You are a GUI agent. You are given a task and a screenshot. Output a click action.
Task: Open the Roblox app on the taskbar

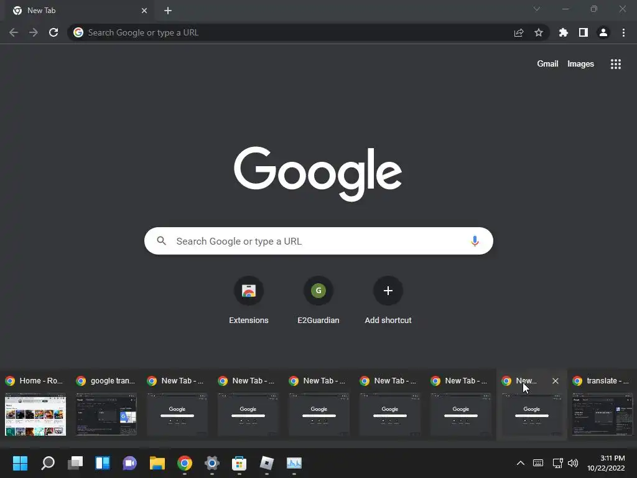(266, 463)
